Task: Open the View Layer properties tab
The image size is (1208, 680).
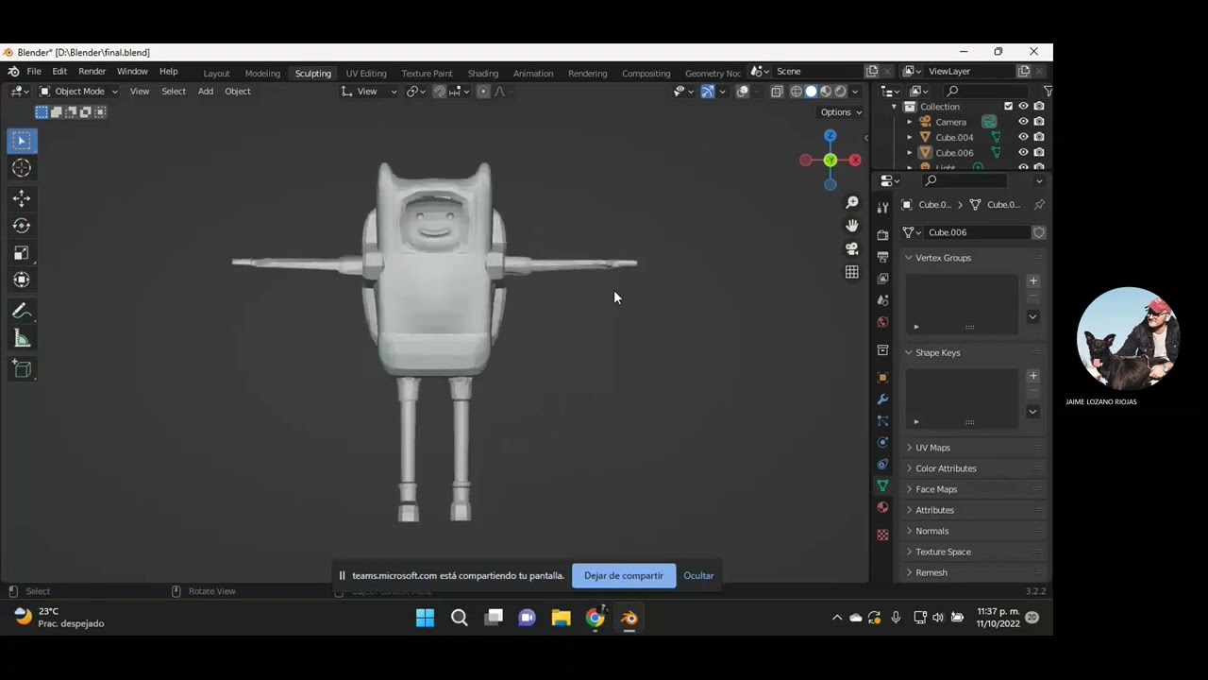Action: [882, 279]
